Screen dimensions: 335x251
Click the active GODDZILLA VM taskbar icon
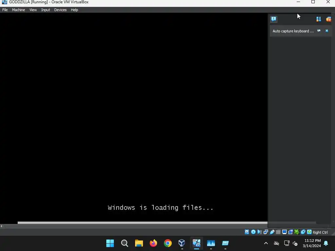[197, 243]
